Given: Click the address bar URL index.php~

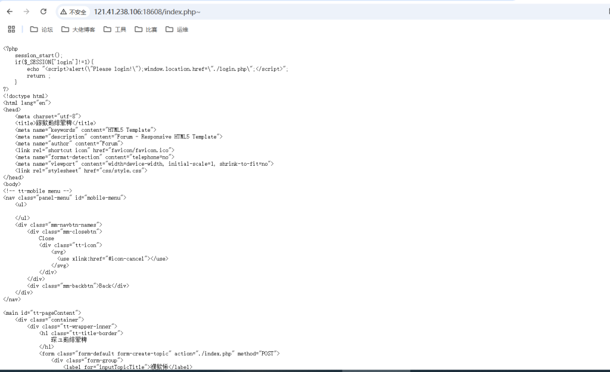Looking at the screenshot, I should (x=147, y=12).
